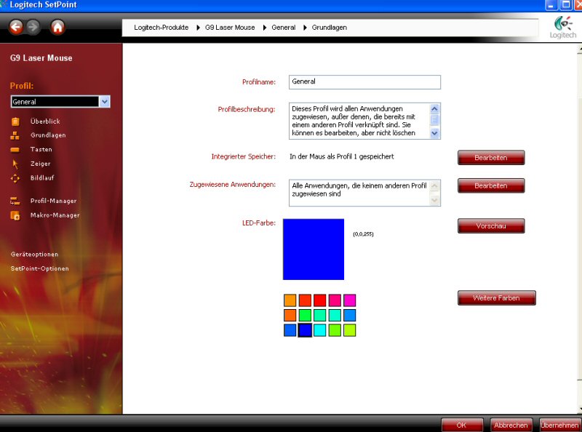Expand the Profil dropdown showing General
582x432 pixels.
coord(105,102)
